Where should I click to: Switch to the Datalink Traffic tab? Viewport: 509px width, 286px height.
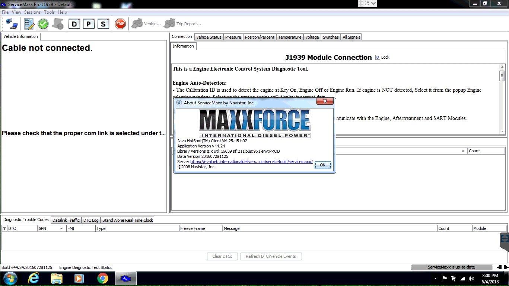pyautogui.click(x=66, y=220)
